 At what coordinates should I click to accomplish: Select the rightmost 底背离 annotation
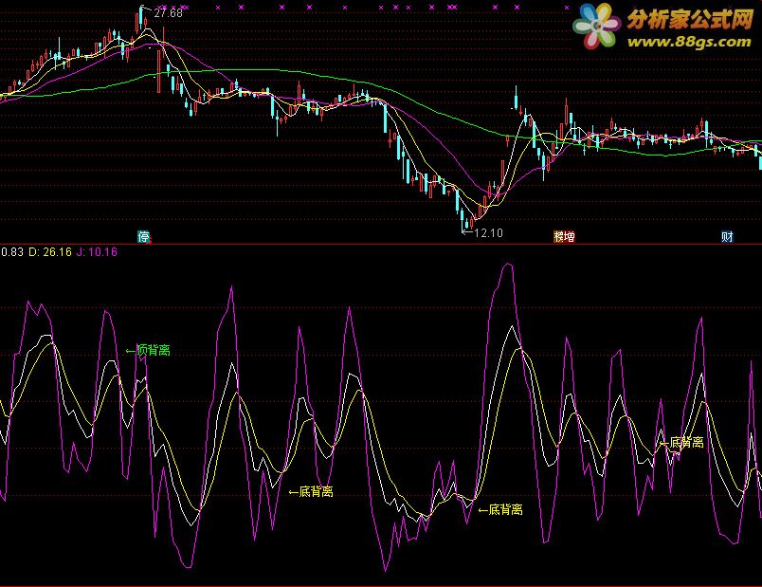(681, 442)
